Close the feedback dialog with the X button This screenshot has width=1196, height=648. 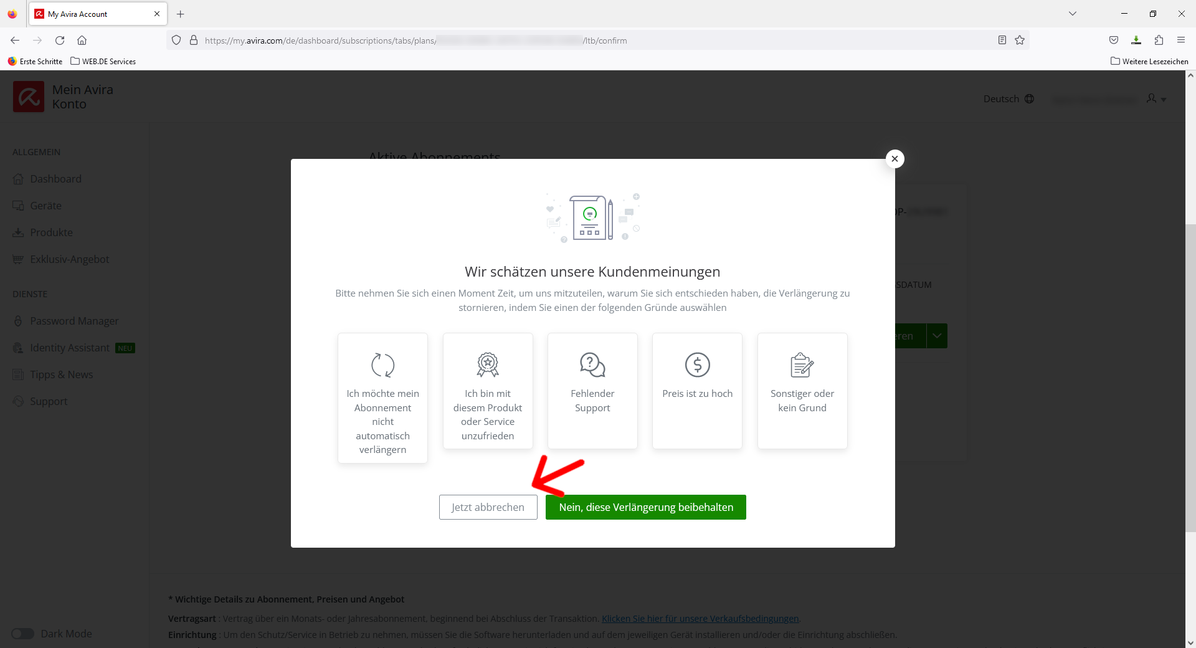tap(895, 159)
